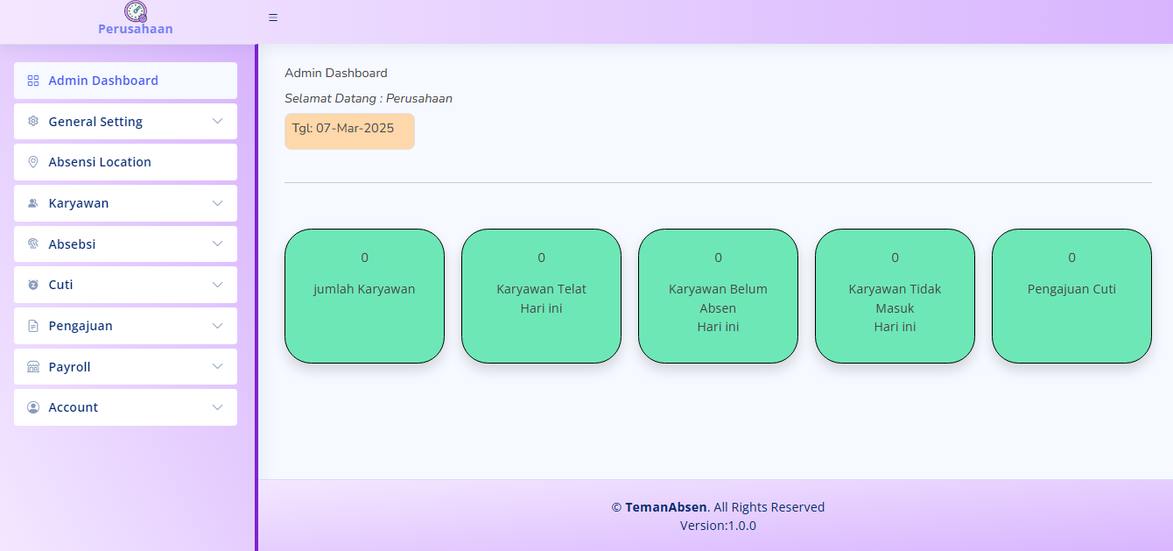Click the TemanAbsen footer link
This screenshot has height=551, width=1173.
665,507
